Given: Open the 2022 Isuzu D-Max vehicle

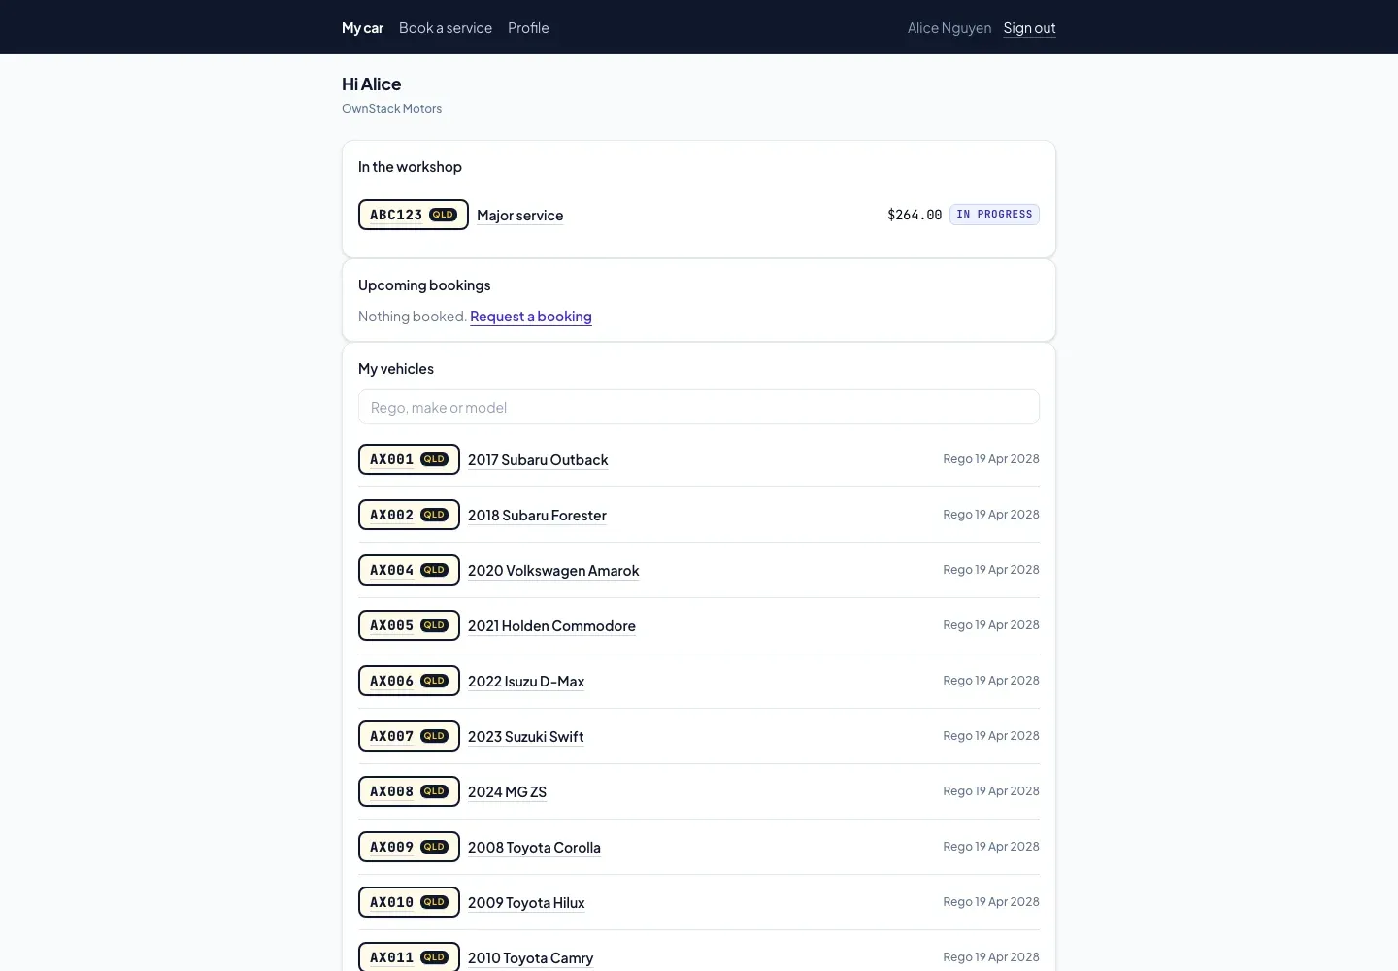Looking at the screenshot, I should [526, 681].
